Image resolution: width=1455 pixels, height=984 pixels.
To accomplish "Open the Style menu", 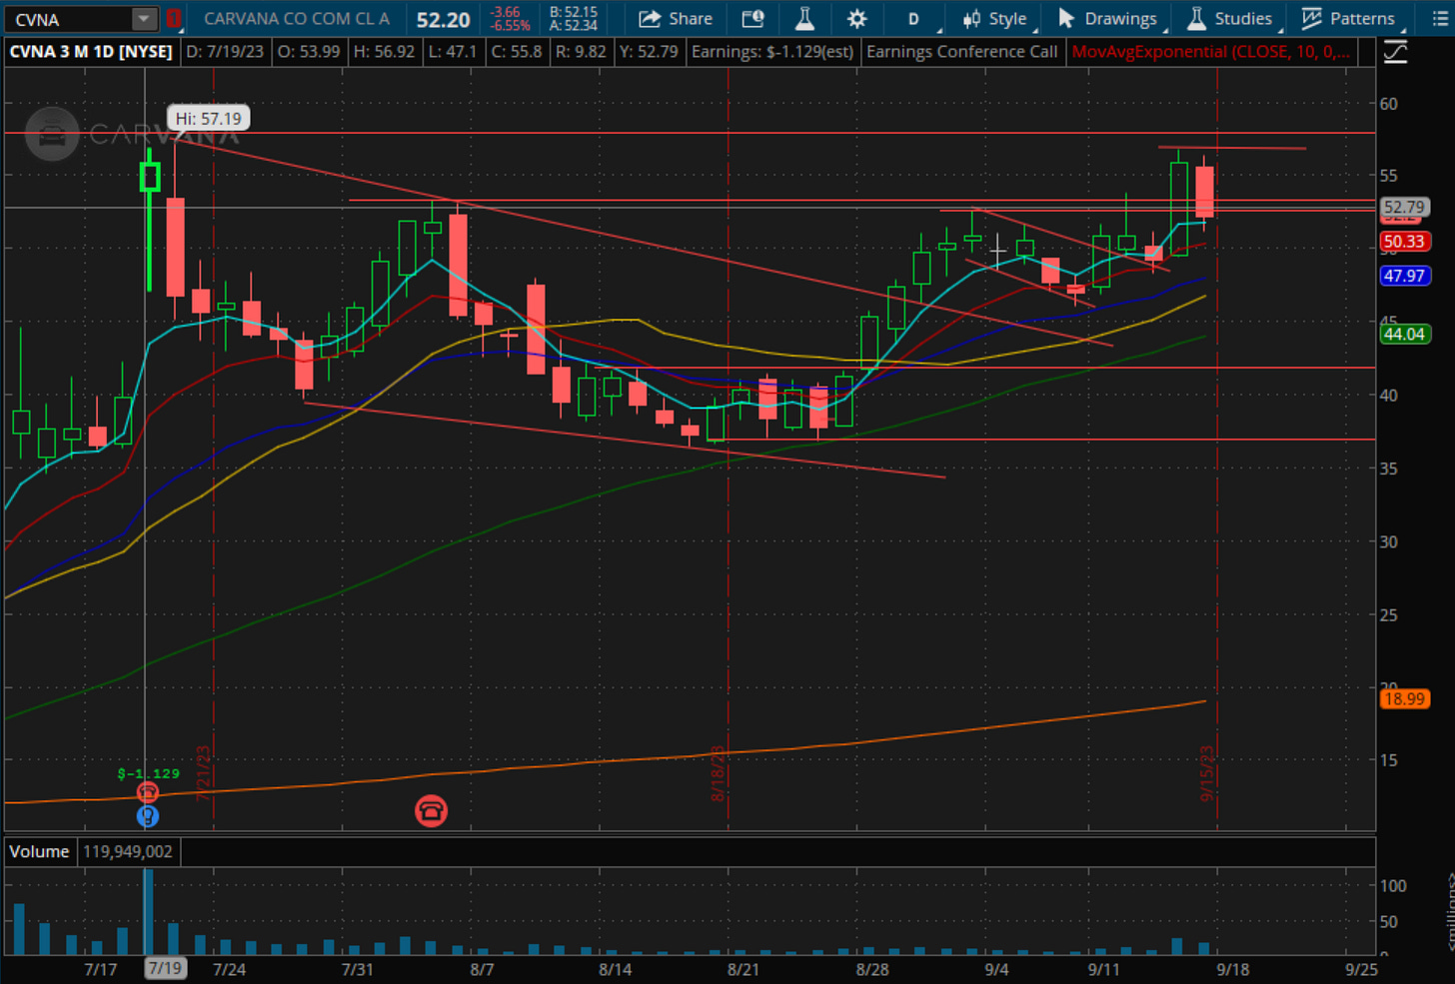I will (x=995, y=19).
